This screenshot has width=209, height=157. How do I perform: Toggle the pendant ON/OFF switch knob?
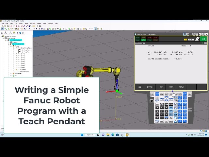pos(152,101)
